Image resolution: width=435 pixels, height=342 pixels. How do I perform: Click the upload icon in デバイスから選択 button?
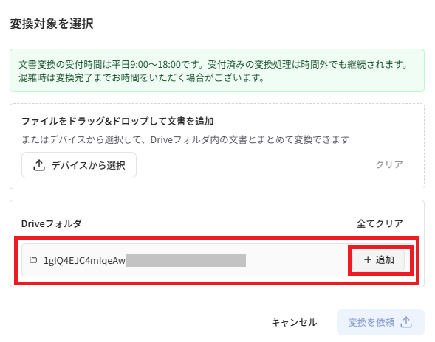[39, 165]
